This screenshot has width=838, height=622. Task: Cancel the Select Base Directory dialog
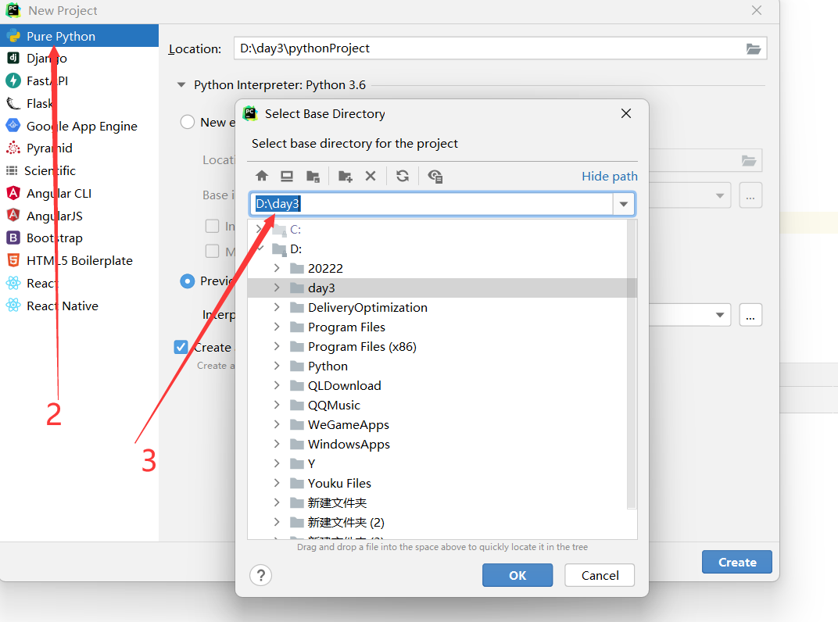[x=600, y=576]
